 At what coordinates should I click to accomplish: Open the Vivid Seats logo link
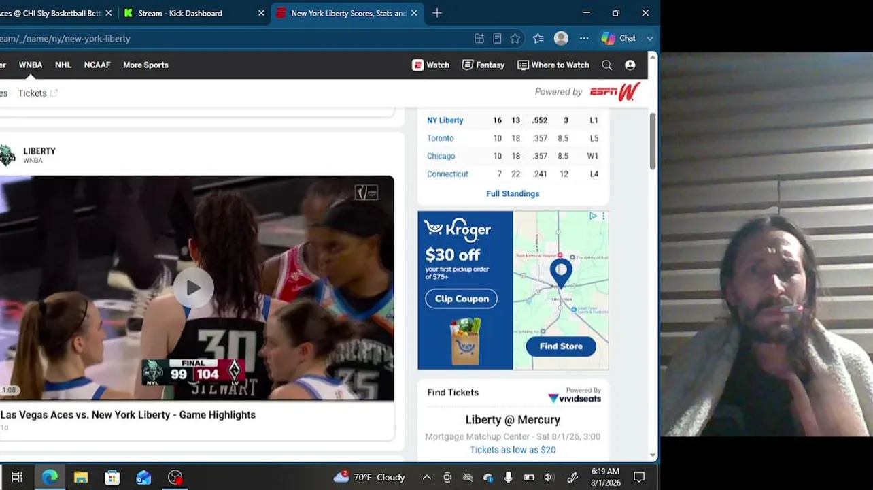point(575,398)
